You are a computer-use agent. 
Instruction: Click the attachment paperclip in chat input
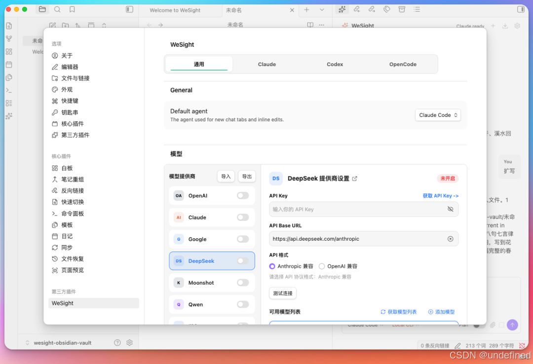click(493, 325)
